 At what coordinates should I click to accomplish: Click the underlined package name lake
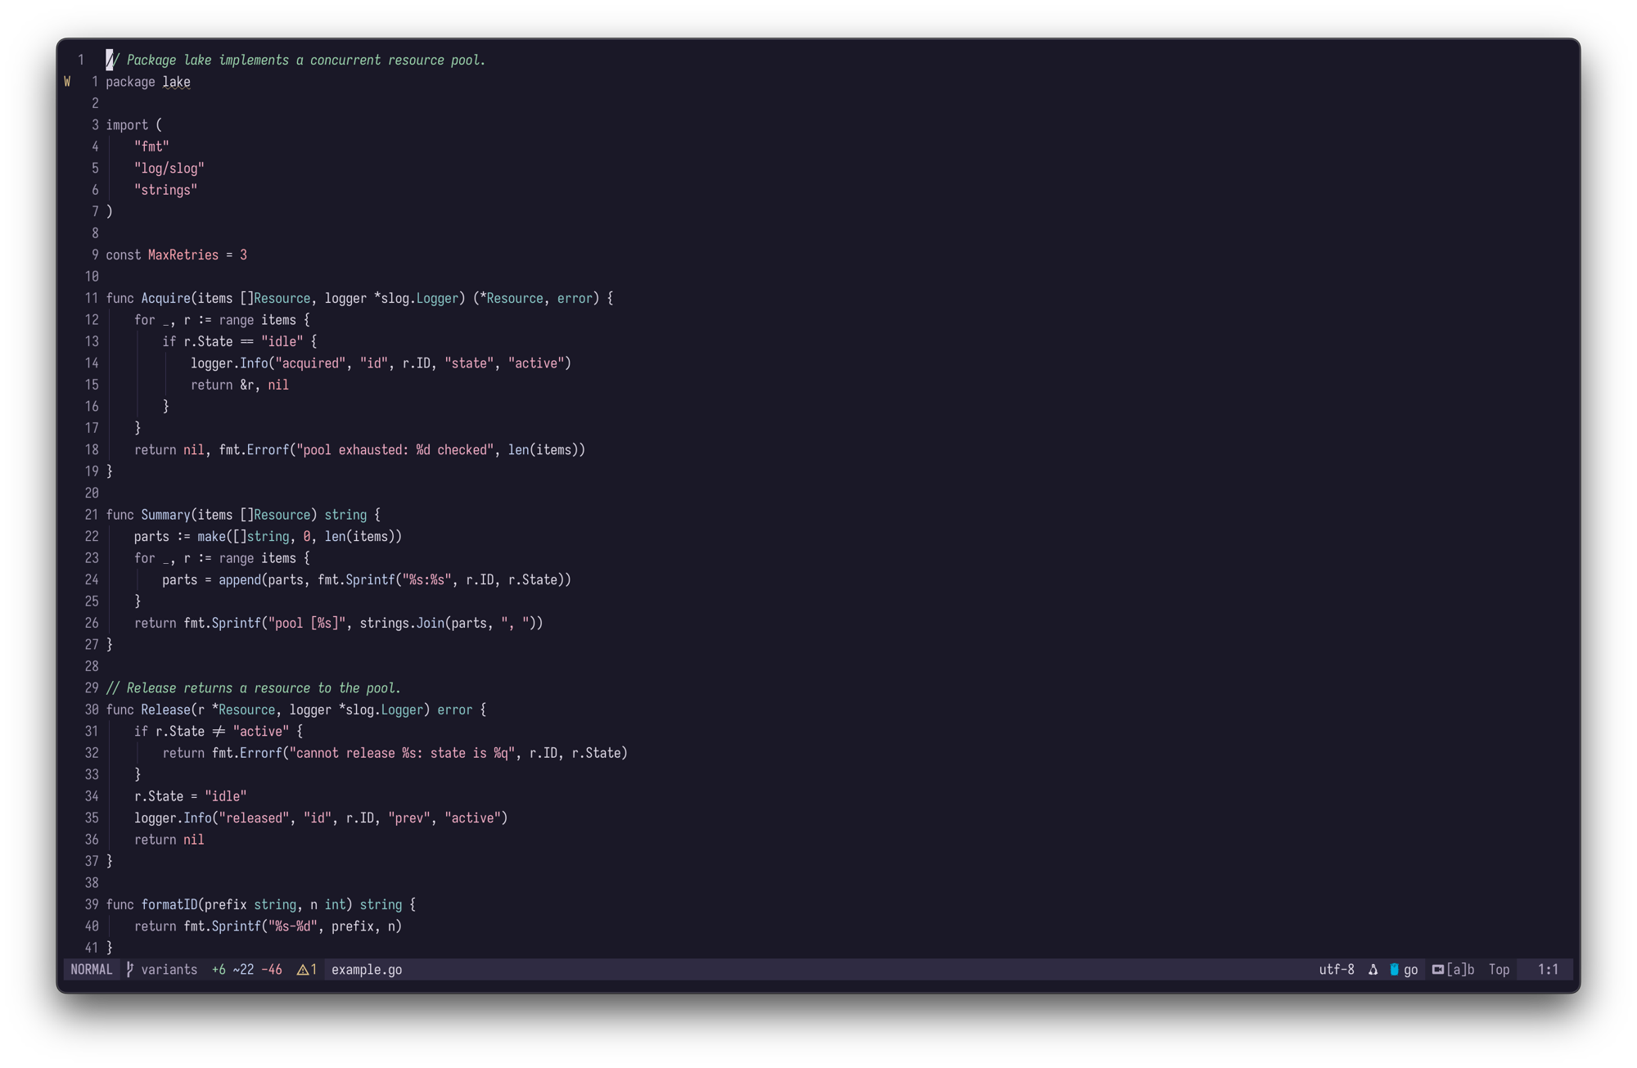pos(176,82)
